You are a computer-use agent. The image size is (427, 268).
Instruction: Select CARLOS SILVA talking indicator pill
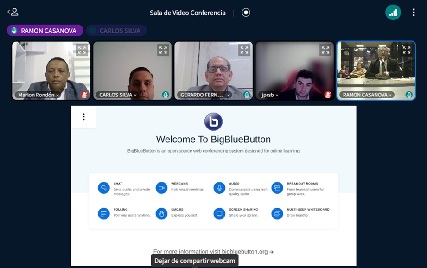point(116,31)
